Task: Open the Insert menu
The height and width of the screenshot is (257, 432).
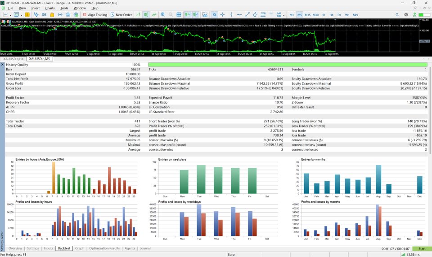Action: (35, 8)
